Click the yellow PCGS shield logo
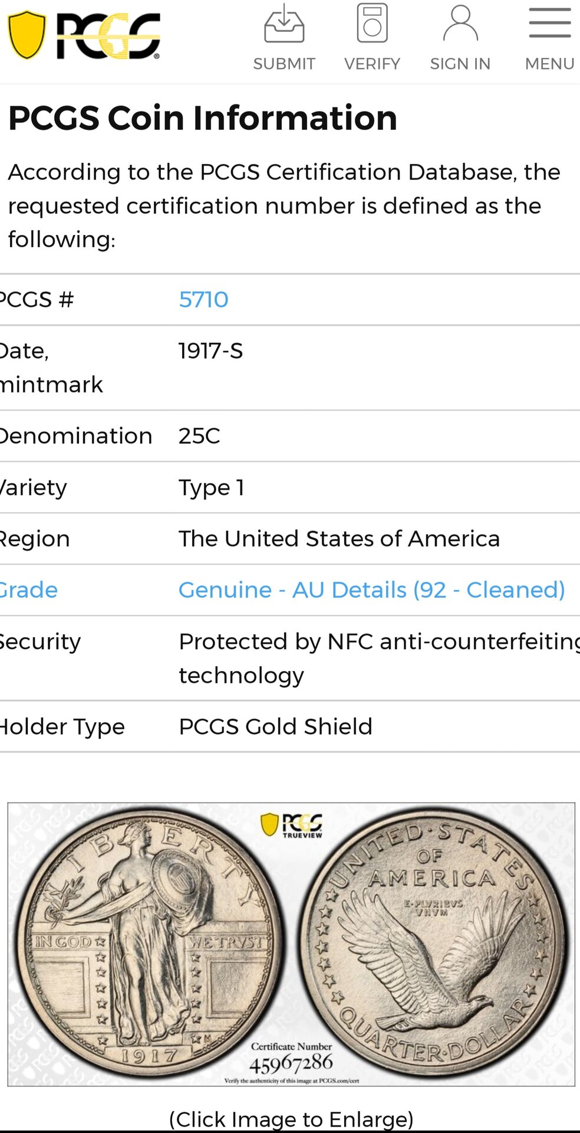 click(x=27, y=35)
